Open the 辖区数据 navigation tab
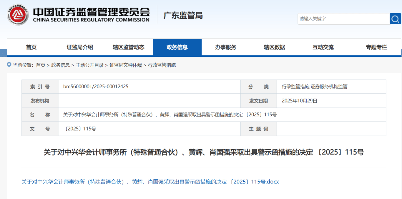The width and height of the screenshot is (402, 199). (274, 47)
